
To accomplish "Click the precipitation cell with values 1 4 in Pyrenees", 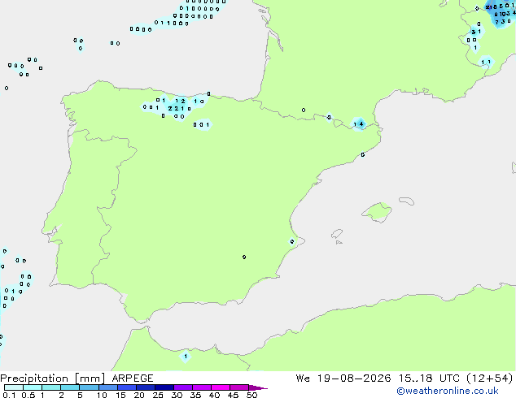I will click(x=358, y=124).
